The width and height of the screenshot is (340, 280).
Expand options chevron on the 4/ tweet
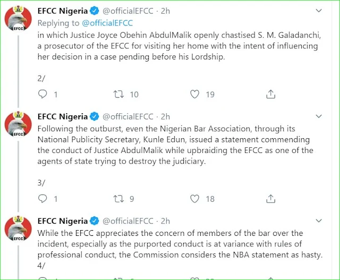319,221
